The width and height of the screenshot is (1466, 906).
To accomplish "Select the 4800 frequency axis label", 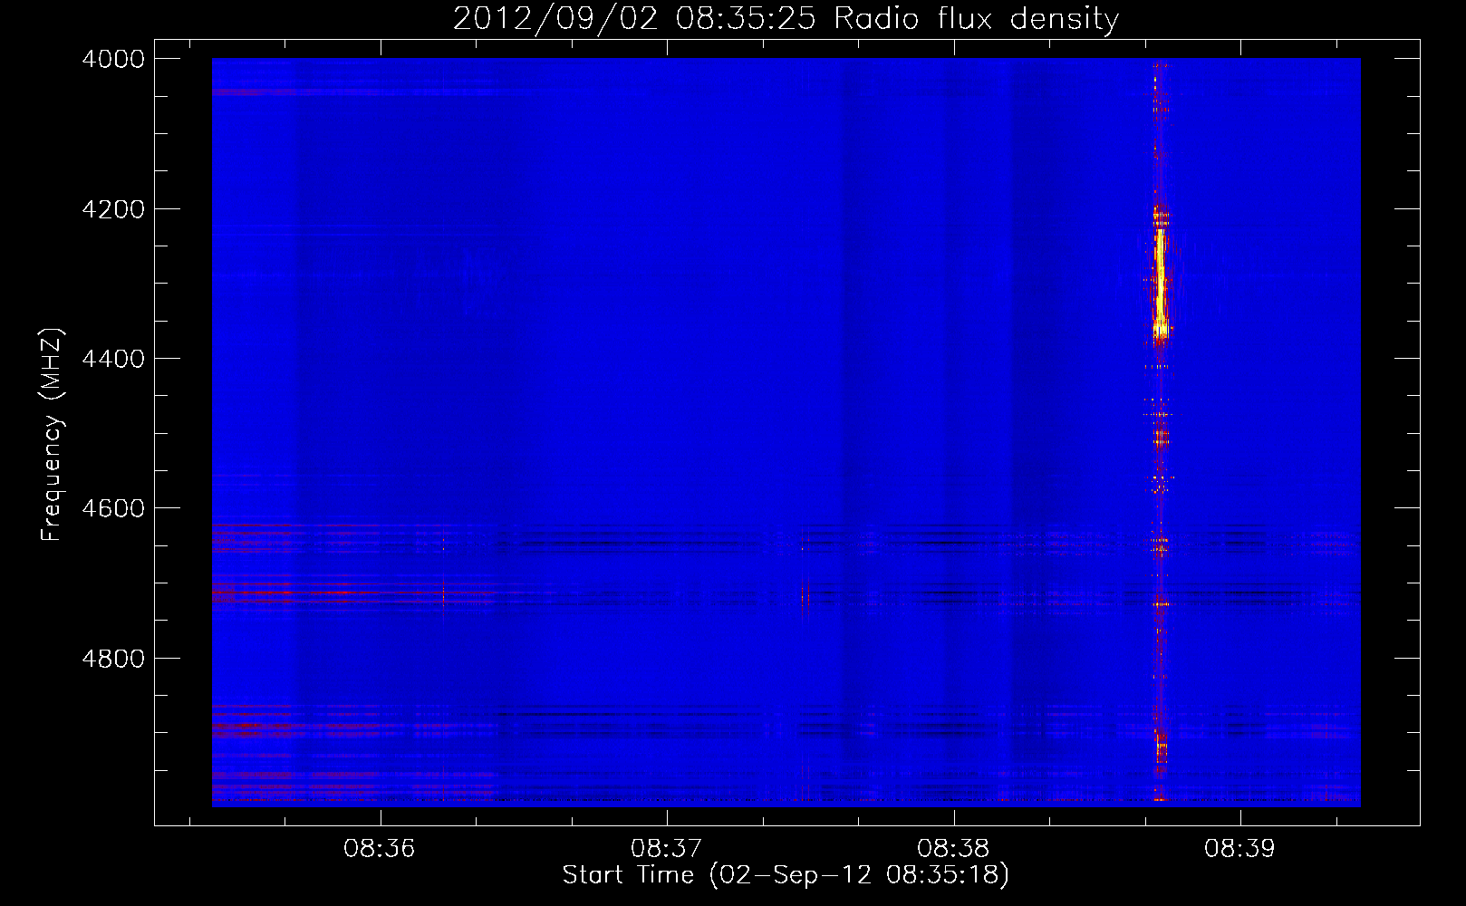I will click(x=113, y=659).
